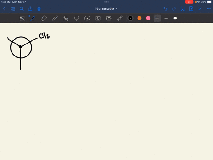The width and height of the screenshot is (213, 160).
Task: Select the medium stroke width
Action: pos(166,18)
